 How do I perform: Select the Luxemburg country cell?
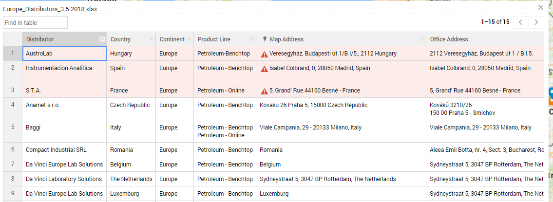click(131, 194)
